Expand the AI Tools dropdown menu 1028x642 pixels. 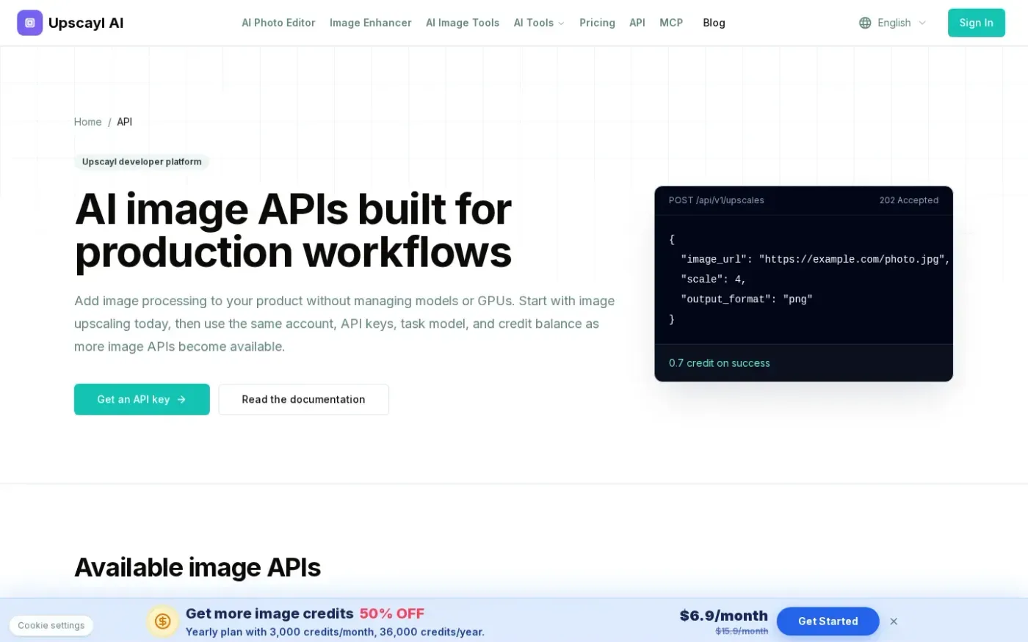[x=539, y=23]
